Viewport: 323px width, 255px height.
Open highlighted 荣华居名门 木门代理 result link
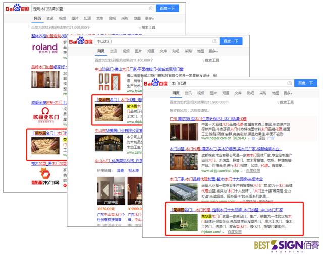click(x=227, y=210)
